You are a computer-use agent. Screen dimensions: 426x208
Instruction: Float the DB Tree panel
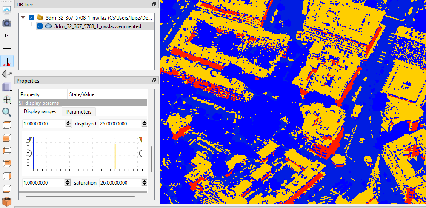[x=154, y=4]
